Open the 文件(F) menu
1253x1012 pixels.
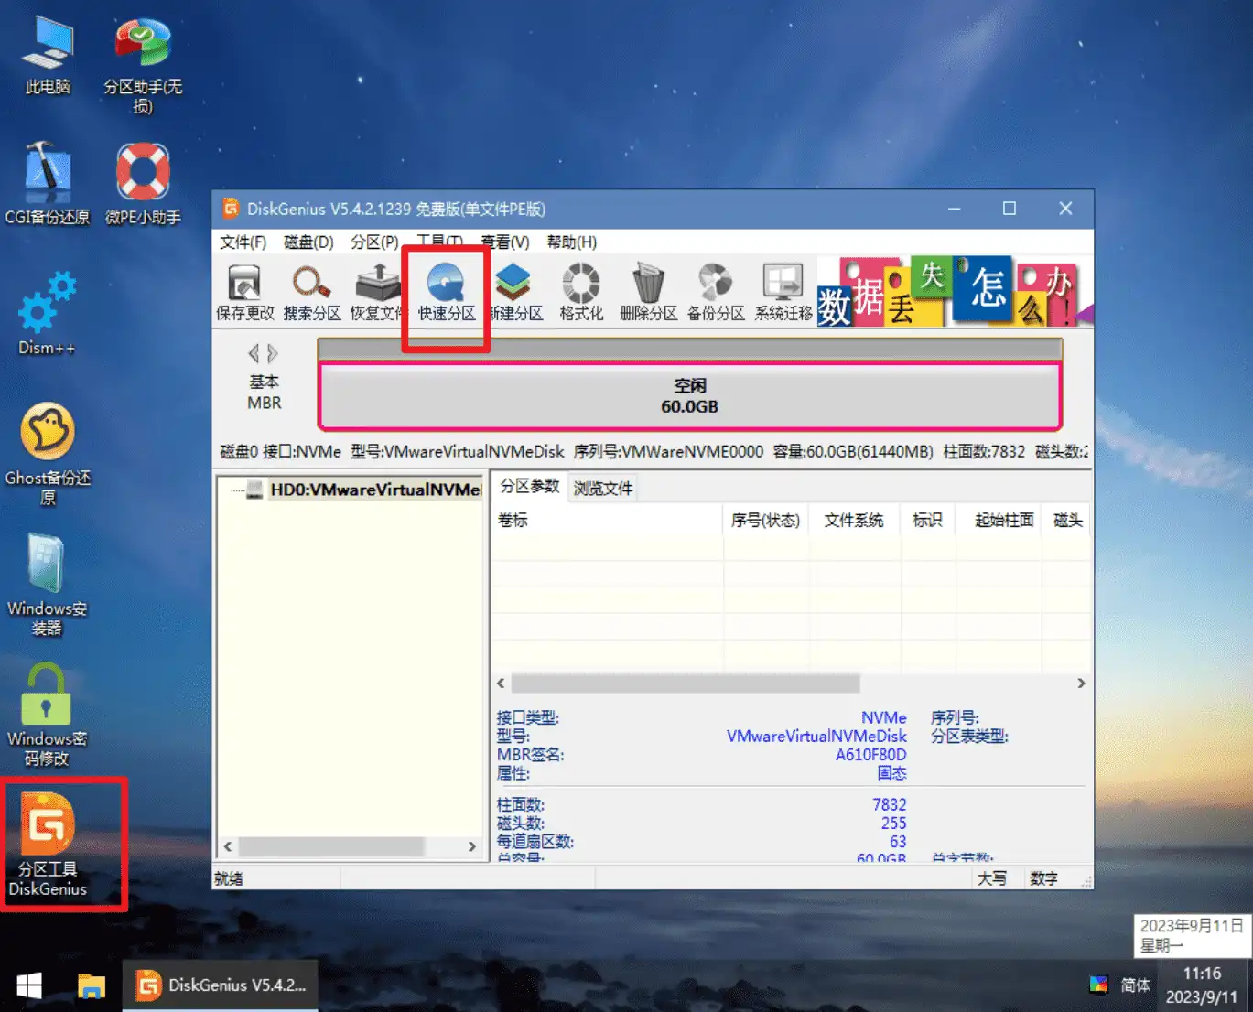point(243,242)
